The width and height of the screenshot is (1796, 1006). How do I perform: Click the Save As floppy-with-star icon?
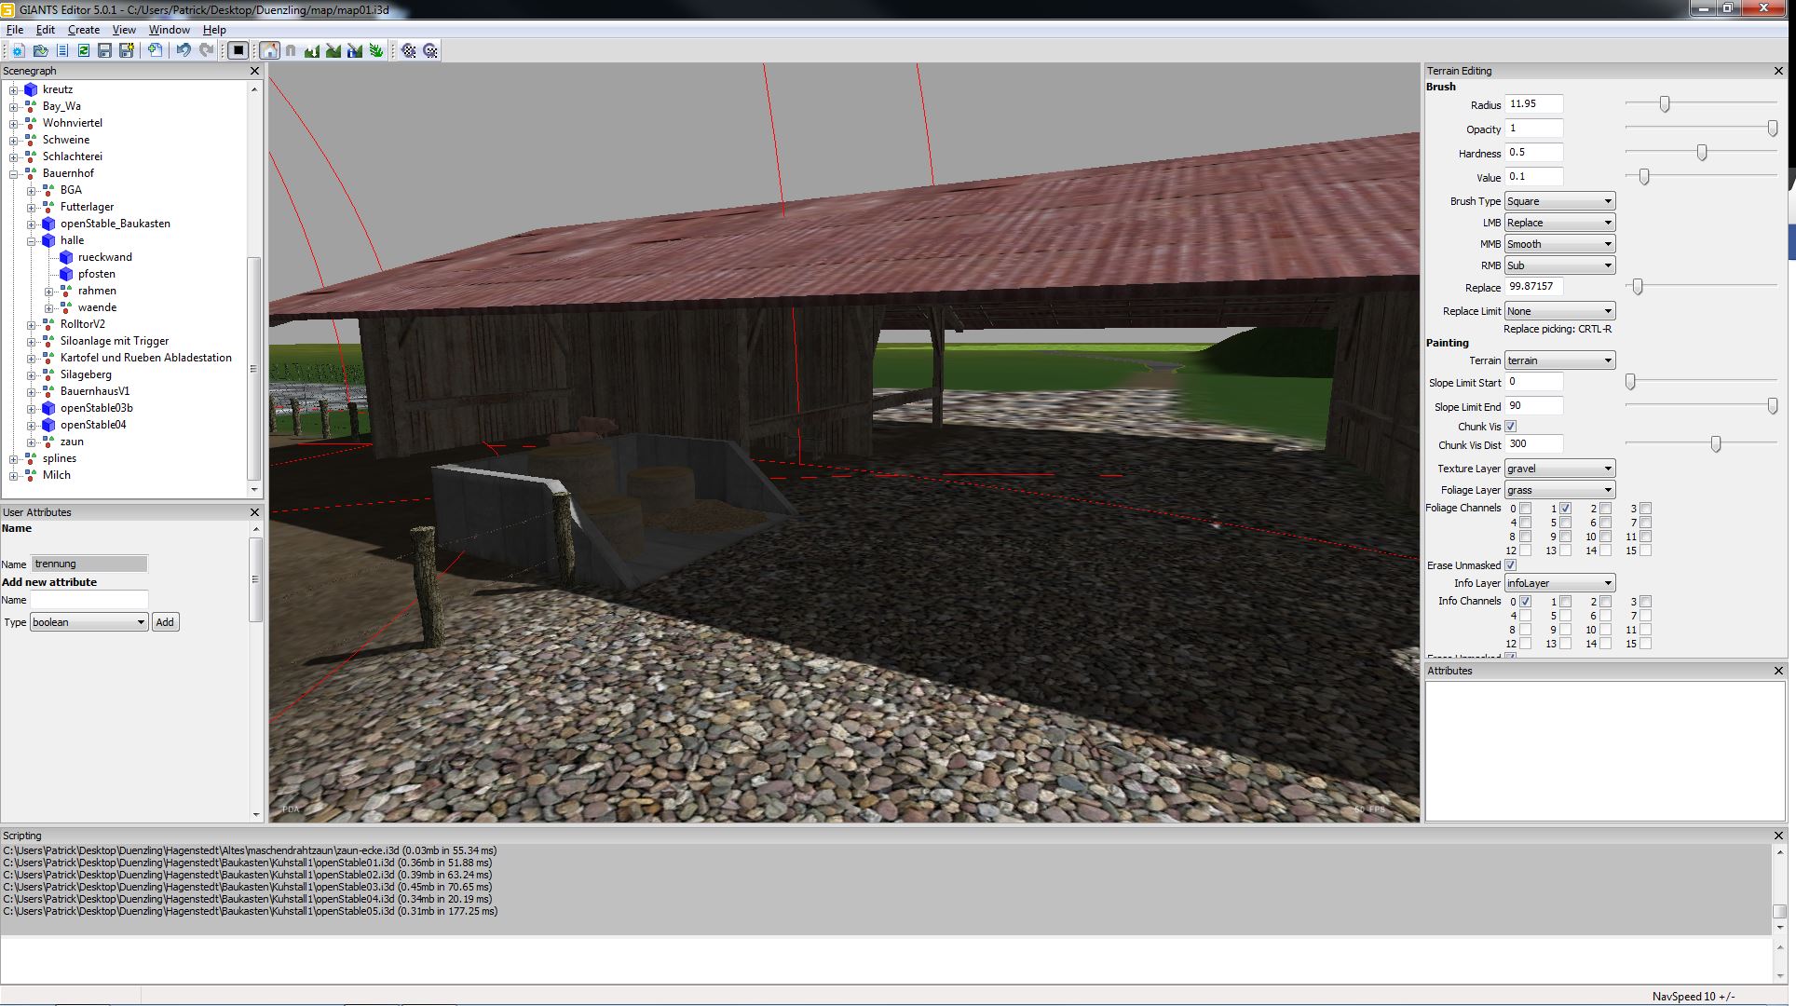click(127, 50)
